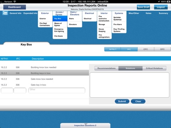
Task: Save the inspection as a draft
Action: click(x=143, y=7)
